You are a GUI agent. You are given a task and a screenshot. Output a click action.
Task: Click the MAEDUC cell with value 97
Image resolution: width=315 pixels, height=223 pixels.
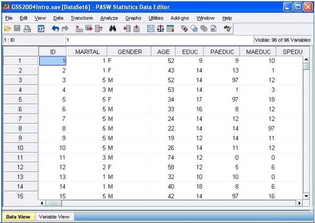[258, 128]
